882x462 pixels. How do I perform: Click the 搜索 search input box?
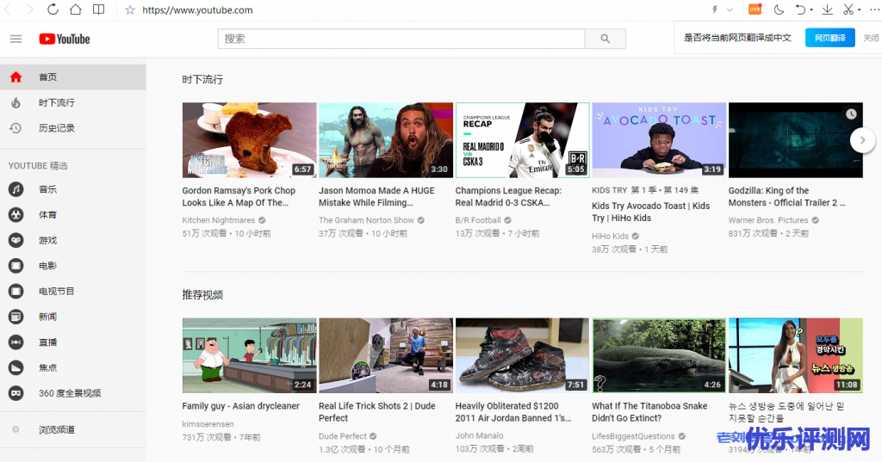(x=401, y=39)
